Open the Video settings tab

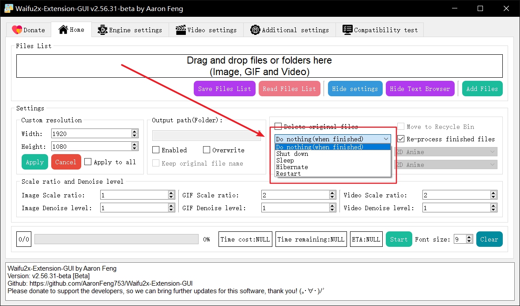[206, 30]
